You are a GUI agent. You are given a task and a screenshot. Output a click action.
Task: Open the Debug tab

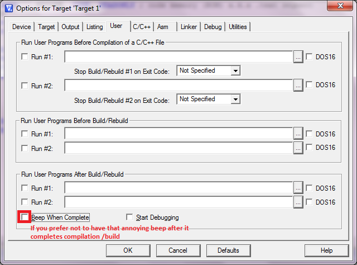[213, 26]
